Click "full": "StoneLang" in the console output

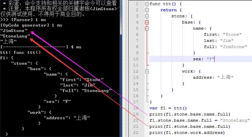click(86, 91)
